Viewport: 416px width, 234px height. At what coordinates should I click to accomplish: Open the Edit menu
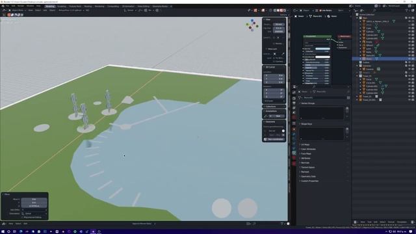pos(13,6)
